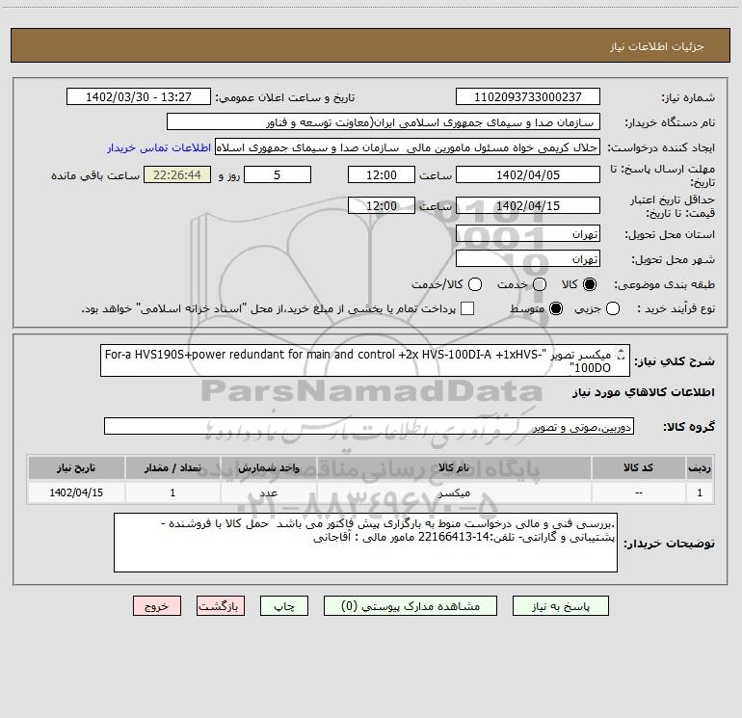Click the response deadline time field, 12:00 beside 1402/04/05
Image resolution: width=742 pixels, height=718 pixels.
point(382,174)
